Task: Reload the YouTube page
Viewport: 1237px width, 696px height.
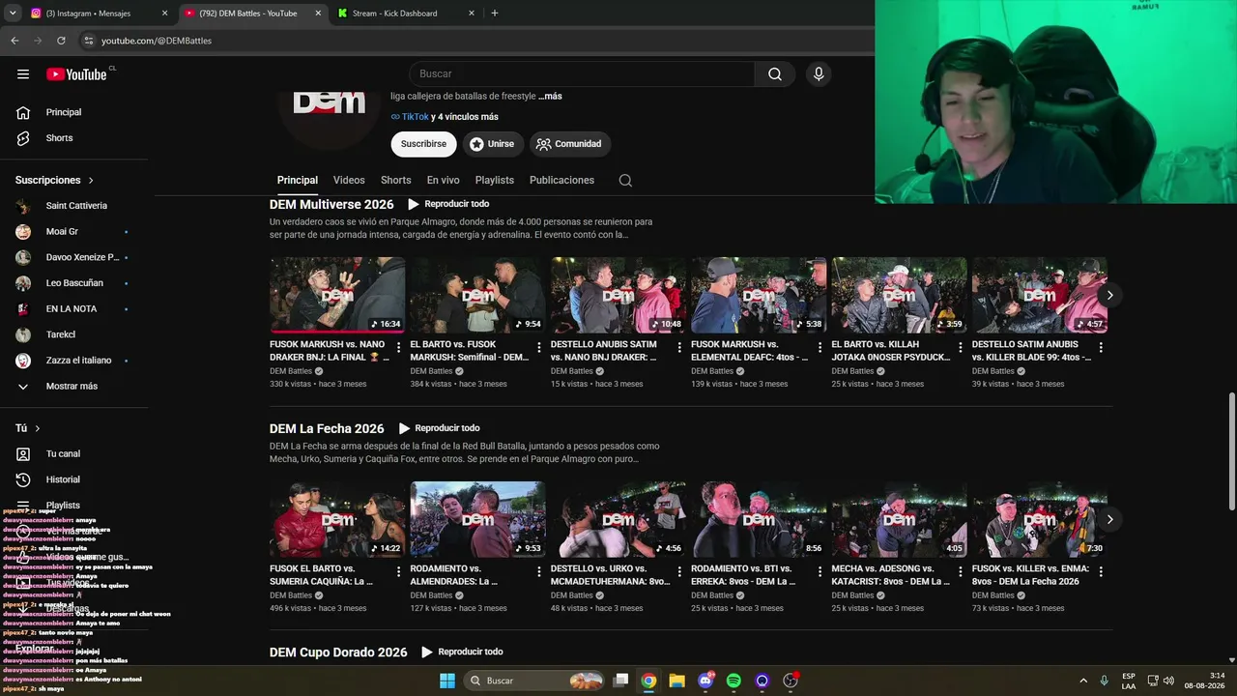Action: coord(61,41)
